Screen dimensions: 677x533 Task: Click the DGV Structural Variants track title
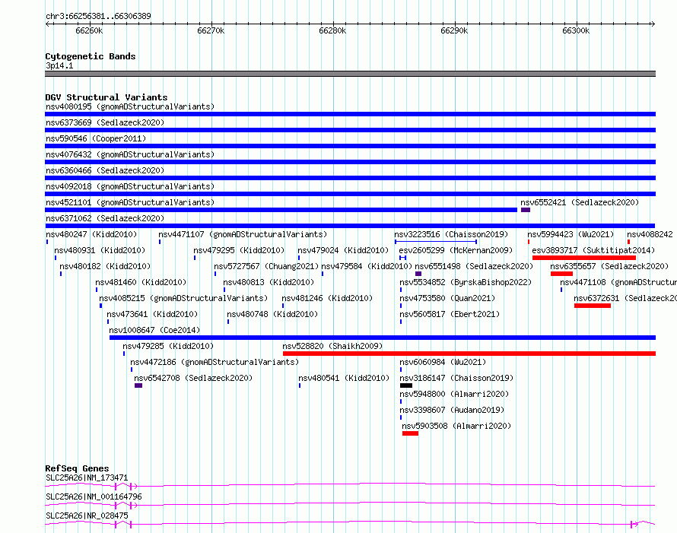pyautogui.click(x=106, y=97)
